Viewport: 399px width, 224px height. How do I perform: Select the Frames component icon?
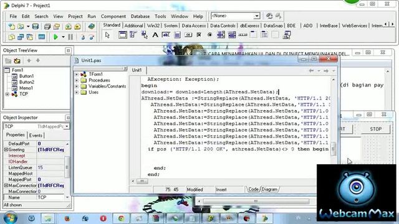(x=122, y=35)
